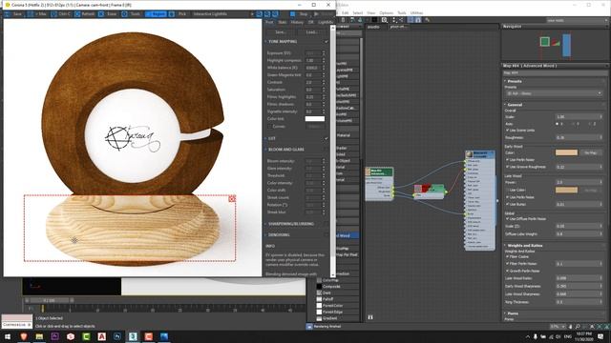The height and width of the screenshot is (343, 611).
Task: Click the black background swatch icon in Slate toolbar
Action: (x=374, y=20)
